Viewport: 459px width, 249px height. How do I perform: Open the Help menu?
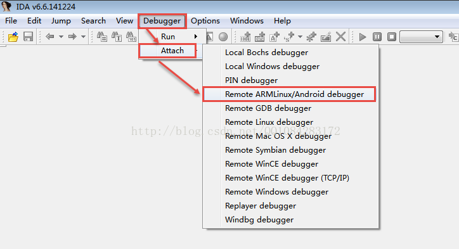(282, 21)
